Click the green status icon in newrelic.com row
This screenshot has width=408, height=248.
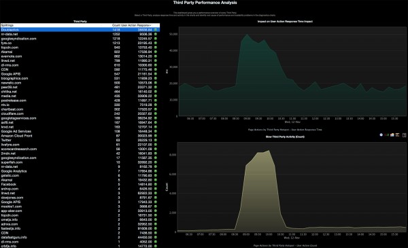[x=156, y=83]
